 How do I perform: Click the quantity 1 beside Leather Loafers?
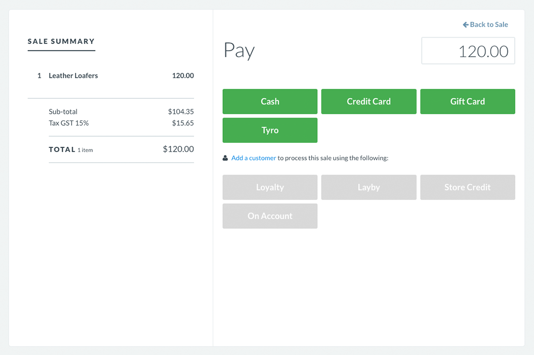pyautogui.click(x=39, y=75)
